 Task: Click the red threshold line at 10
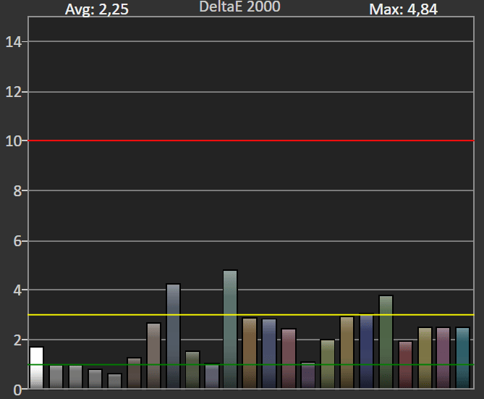point(251,140)
